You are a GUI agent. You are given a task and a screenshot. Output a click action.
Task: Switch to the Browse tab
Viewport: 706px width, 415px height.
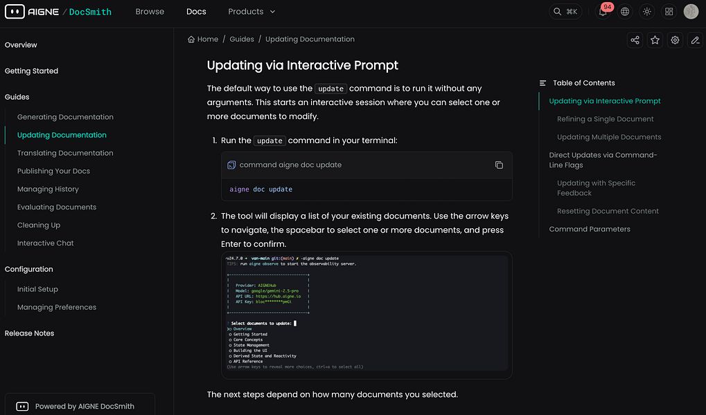[x=150, y=12]
